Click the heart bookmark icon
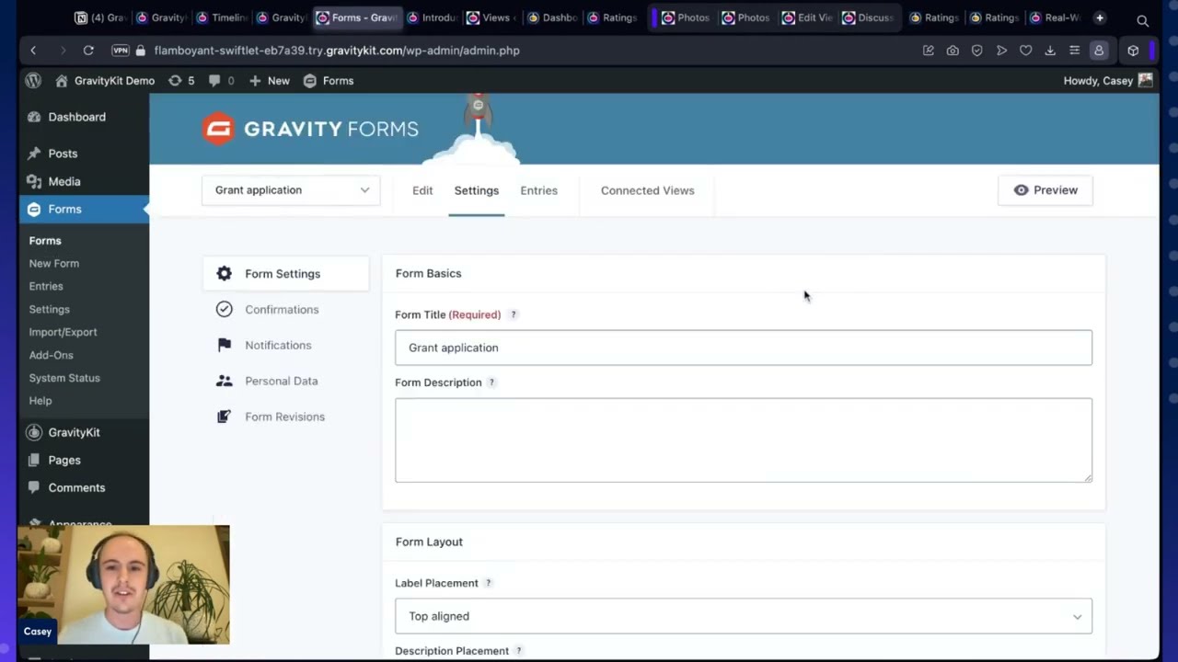Image resolution: width=1178 pixels, height=662 pixels. (1025, 51)
